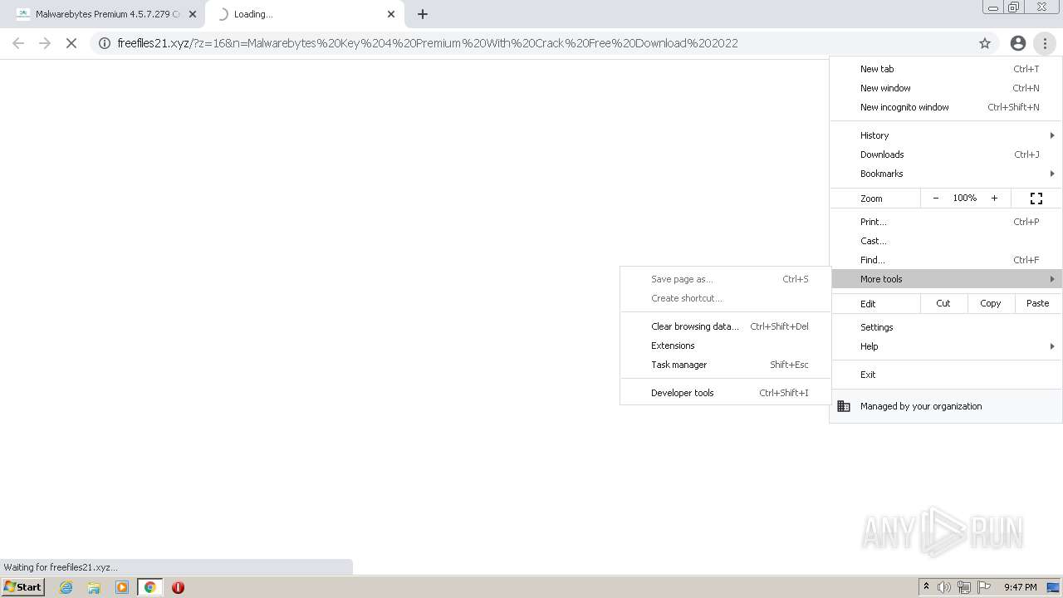Viewport: 1063px width, 598px height.
Task: Enter fullscreen mode from Zoom row
Action: [1036, 199]
